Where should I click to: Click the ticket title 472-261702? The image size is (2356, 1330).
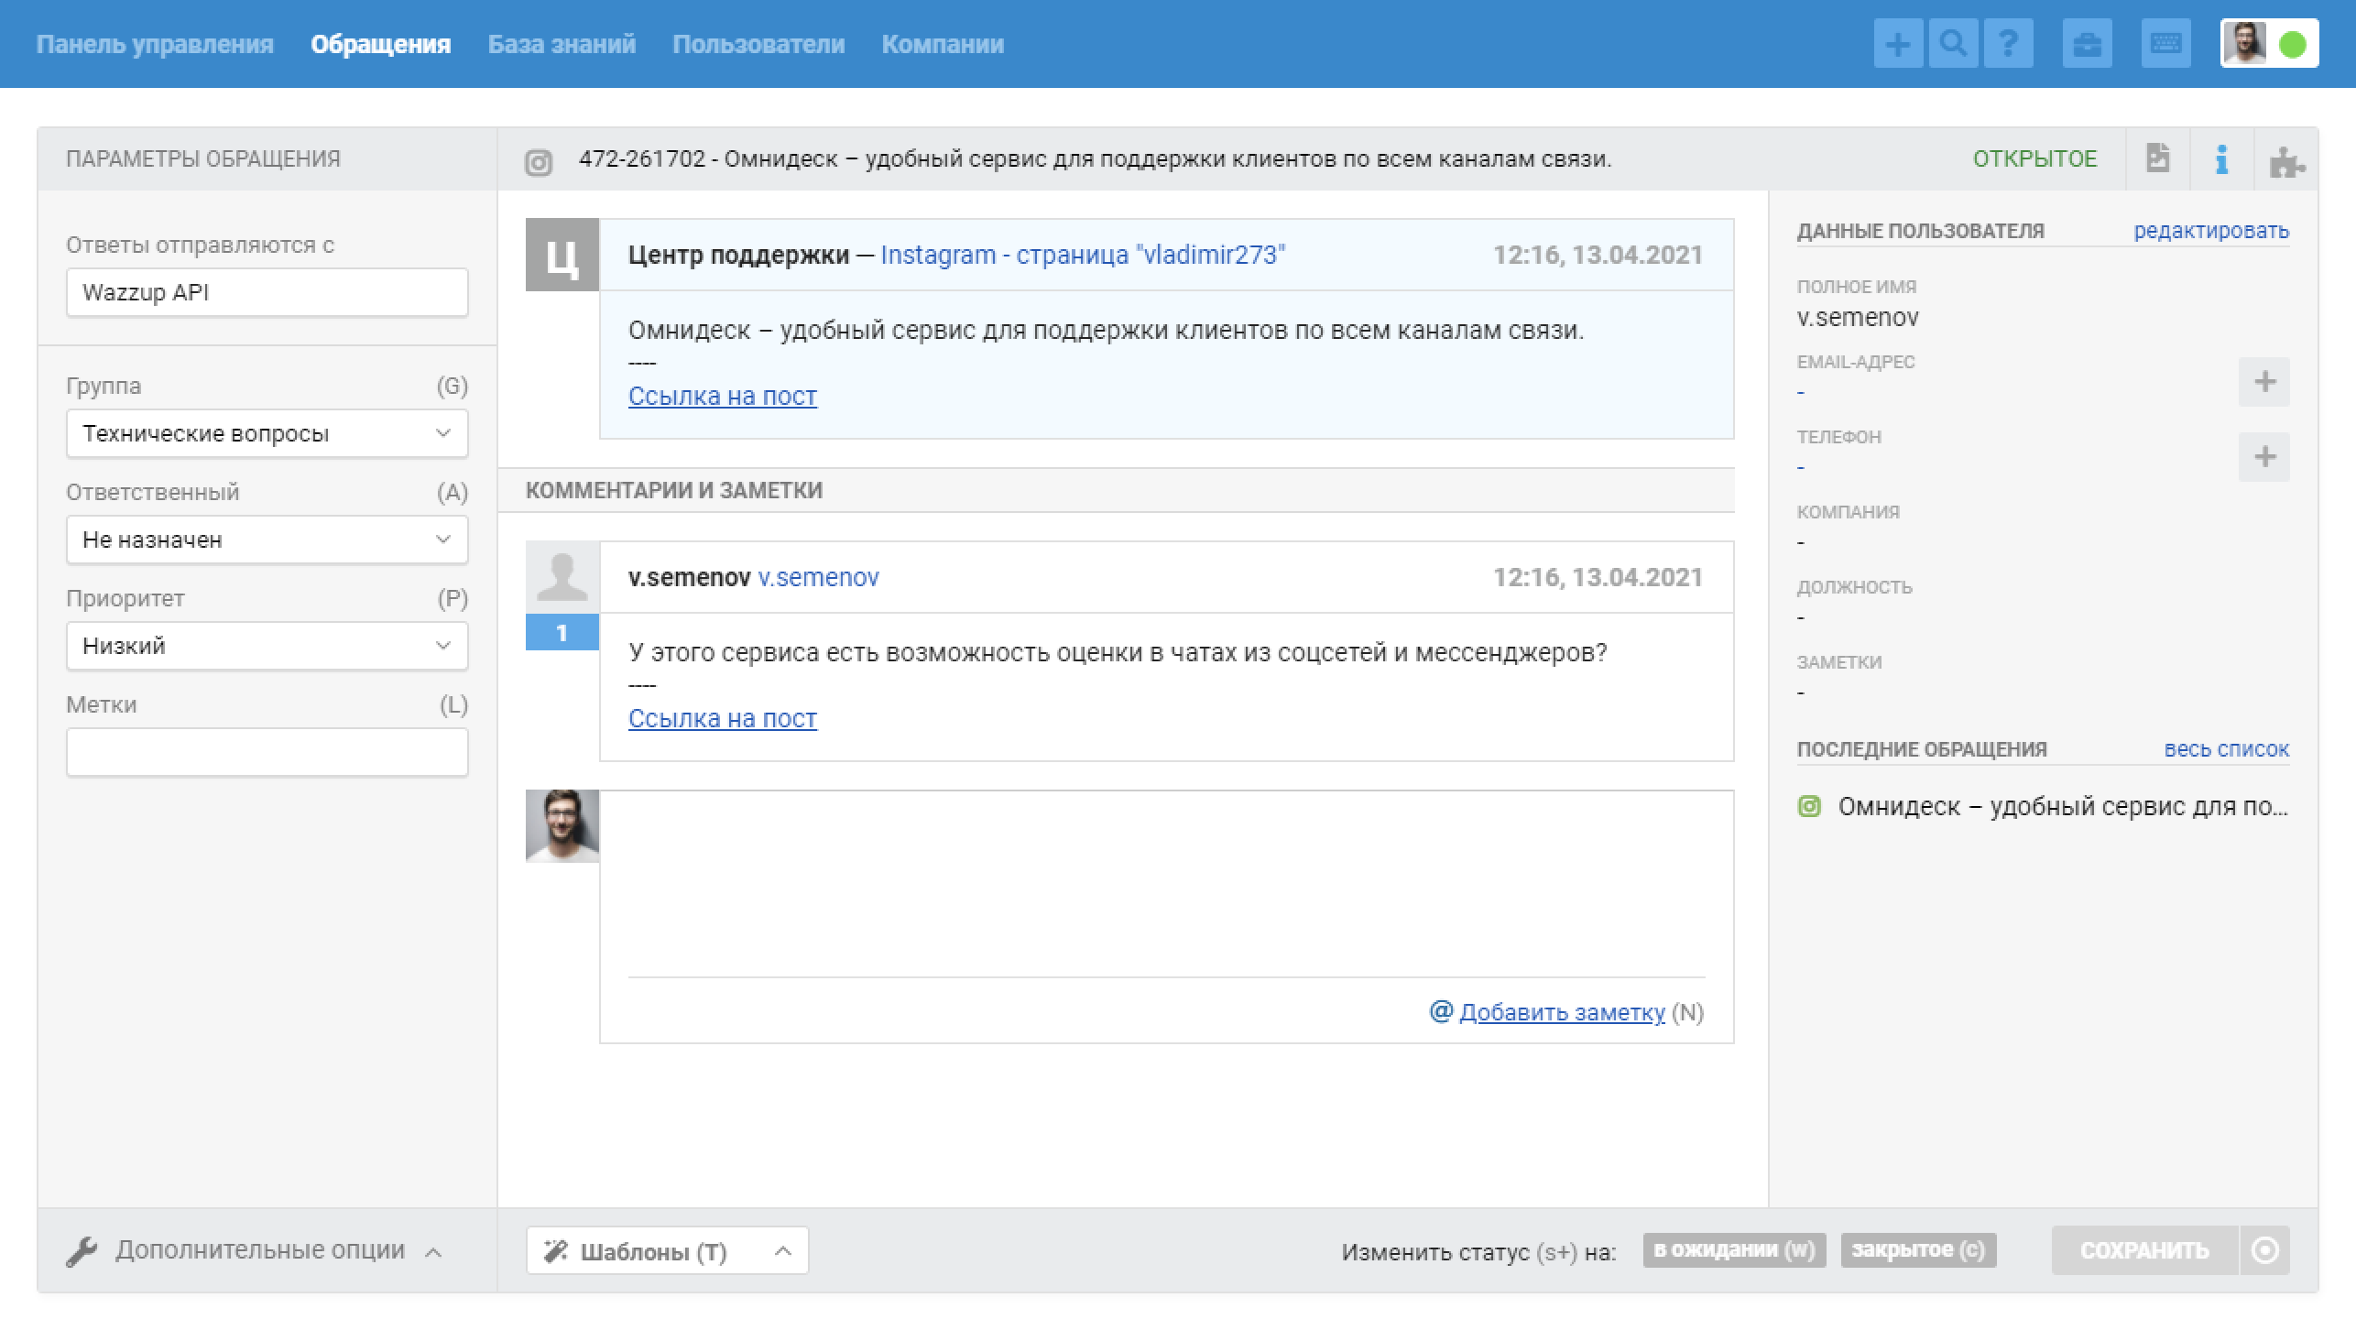pyautogui.click(x=1095, y=158)
